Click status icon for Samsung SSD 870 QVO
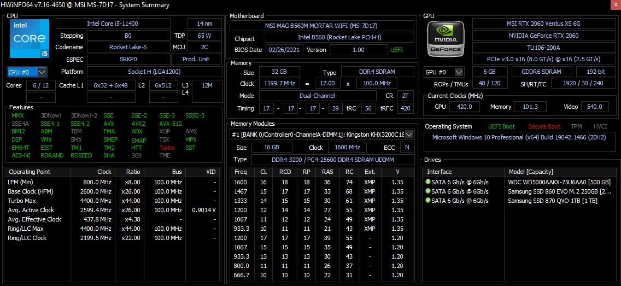The width and height of the screenshot is (621, 286). (x=428, y=201)
